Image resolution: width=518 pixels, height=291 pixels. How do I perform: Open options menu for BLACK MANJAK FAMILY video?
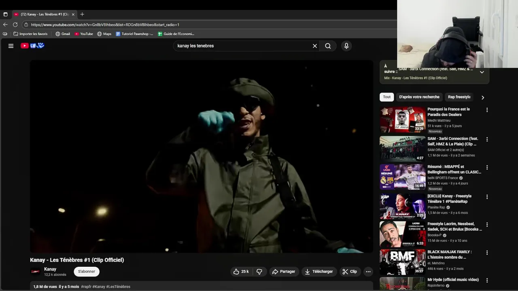tap(487, 253)
